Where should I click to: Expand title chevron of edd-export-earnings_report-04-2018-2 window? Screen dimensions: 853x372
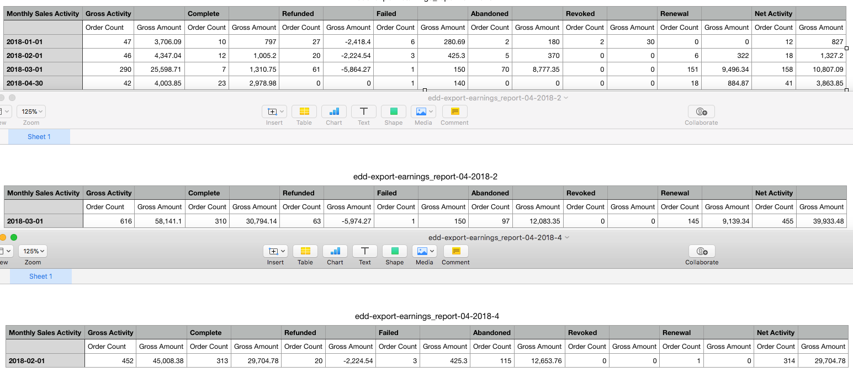click(566, 98)
